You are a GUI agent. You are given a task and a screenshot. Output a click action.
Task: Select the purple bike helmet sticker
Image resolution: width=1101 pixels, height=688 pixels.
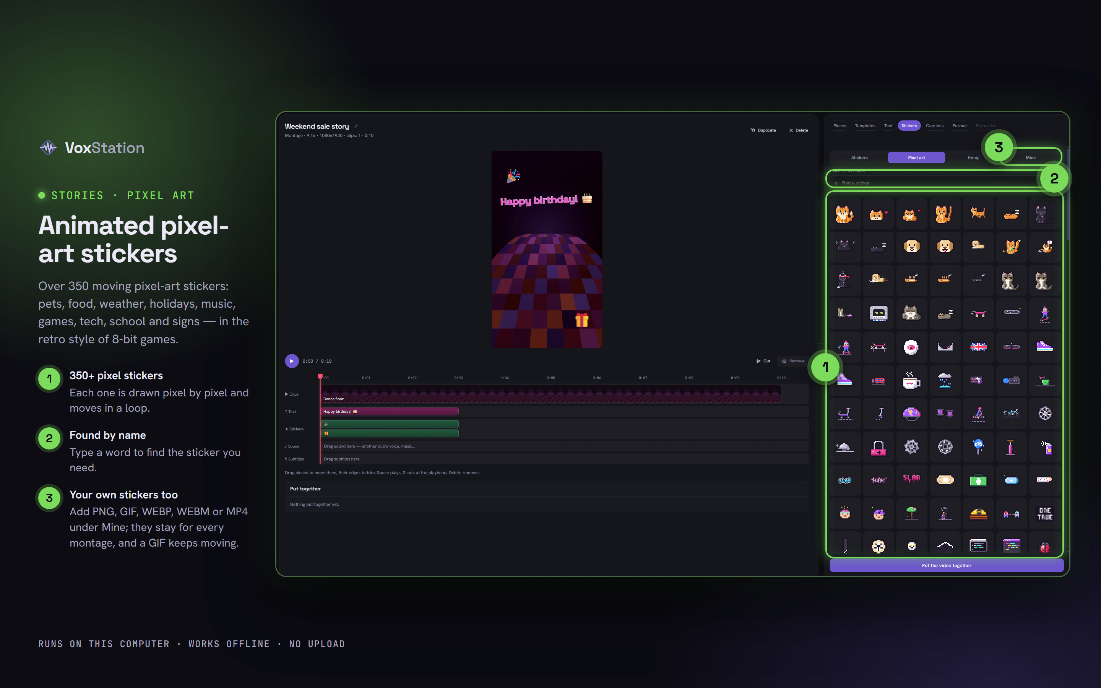click(911, 414)
